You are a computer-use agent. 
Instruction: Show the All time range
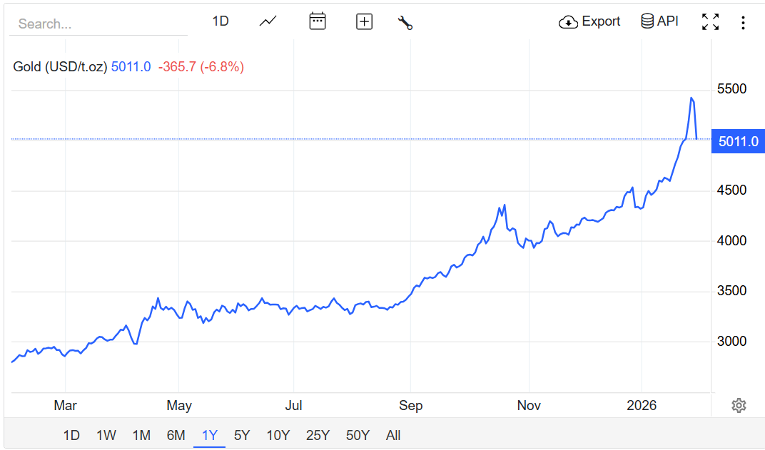point(393,435)
